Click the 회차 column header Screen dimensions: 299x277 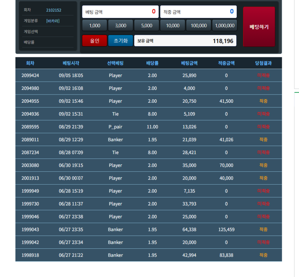(x=30, y=63)
